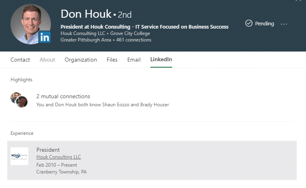Switch to the Contact tab
Screen dimensions: 306x188
(20, 60)
